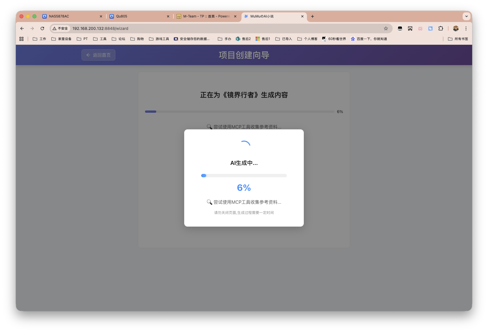Click the scissors screenshot extension icon
The width and height of the screenshot is (488, 332).
[x=410, y=28]
